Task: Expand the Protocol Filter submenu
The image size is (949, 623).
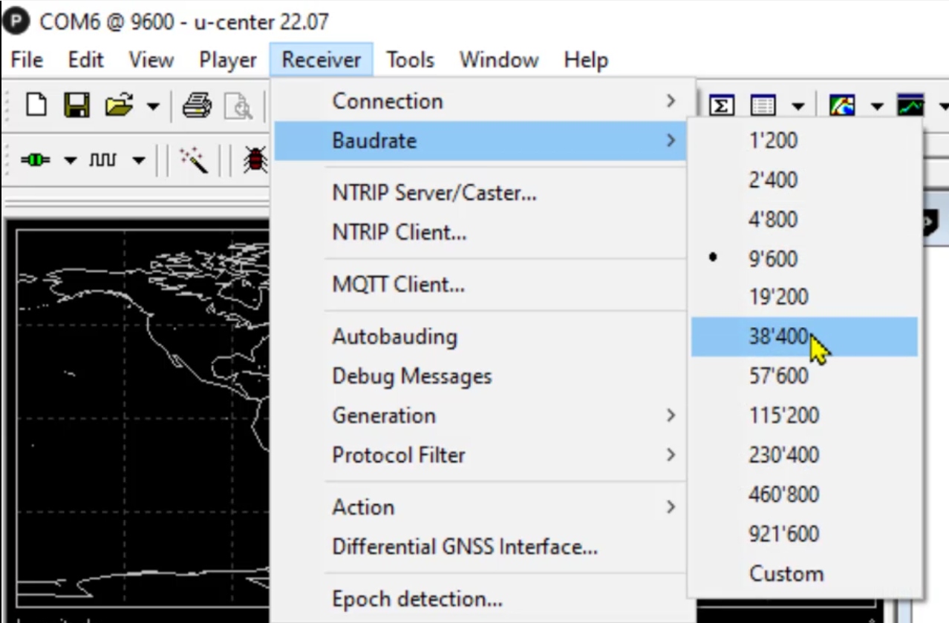Action: click(399, 455)
